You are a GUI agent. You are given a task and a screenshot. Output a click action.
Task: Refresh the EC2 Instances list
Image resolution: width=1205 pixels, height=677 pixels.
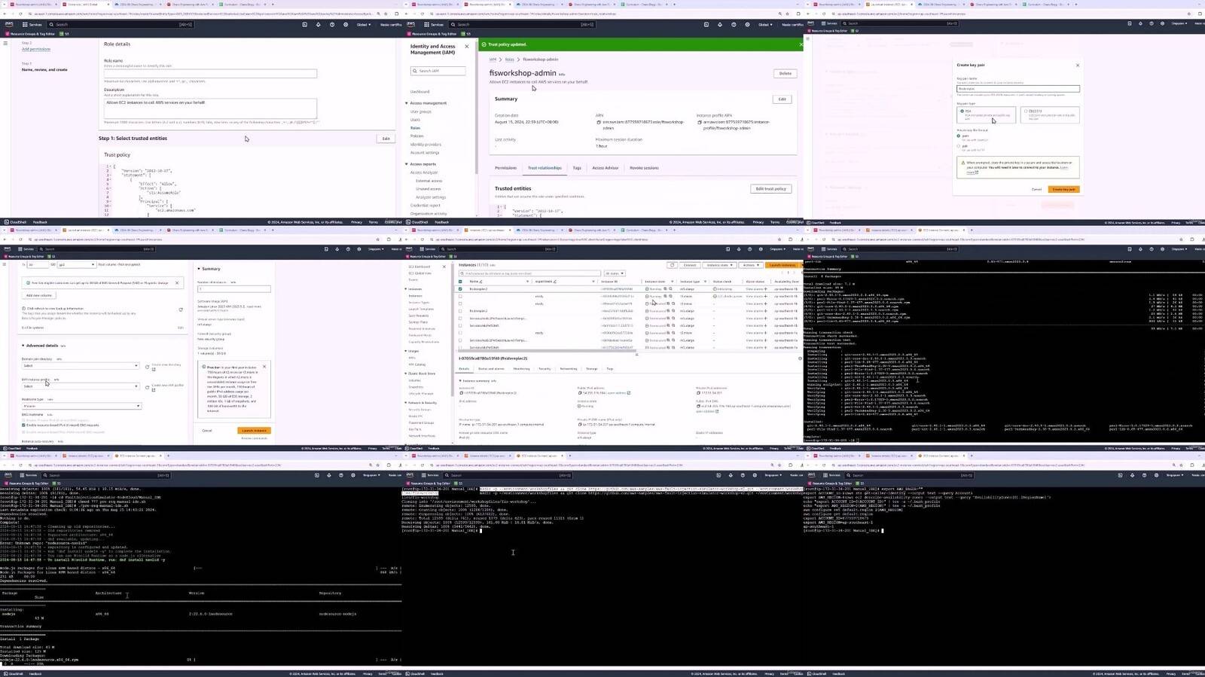pos(672,265)
